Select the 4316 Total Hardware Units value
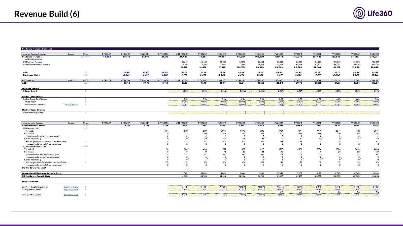This screenshot has height=226, width=403. [x=127, y=126]
